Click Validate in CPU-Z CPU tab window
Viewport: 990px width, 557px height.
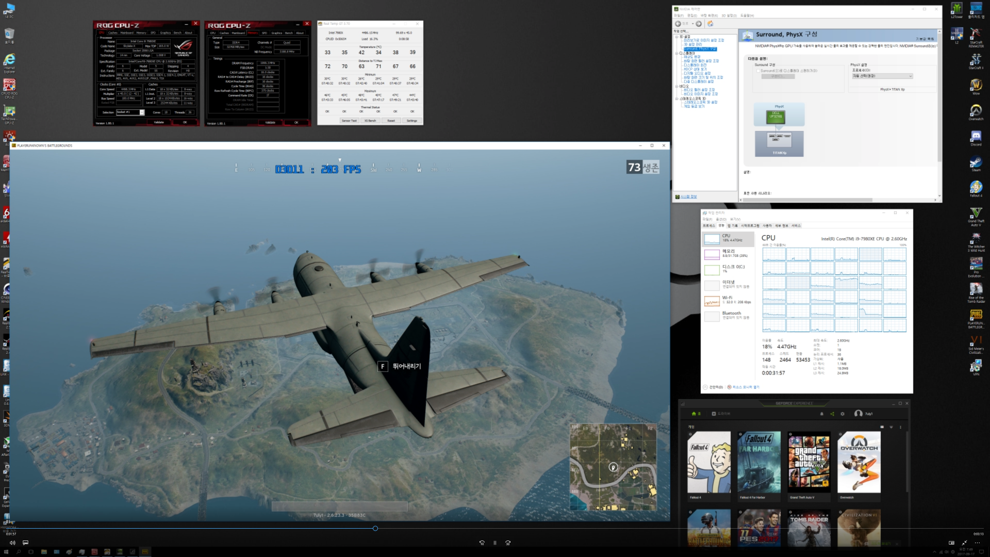[x=159, y=122]
